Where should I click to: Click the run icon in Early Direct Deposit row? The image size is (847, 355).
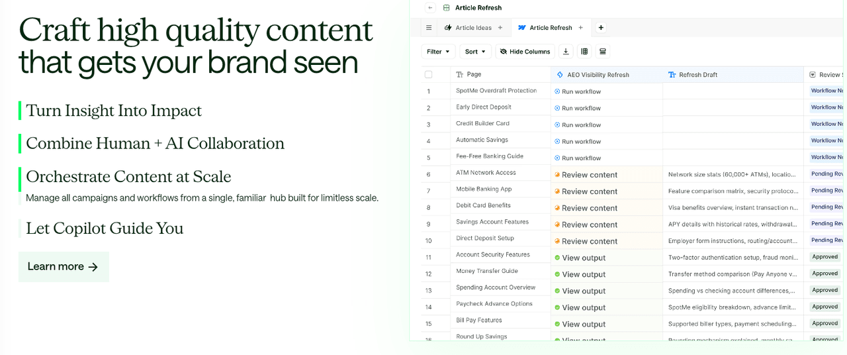click(x=557, y=108)
